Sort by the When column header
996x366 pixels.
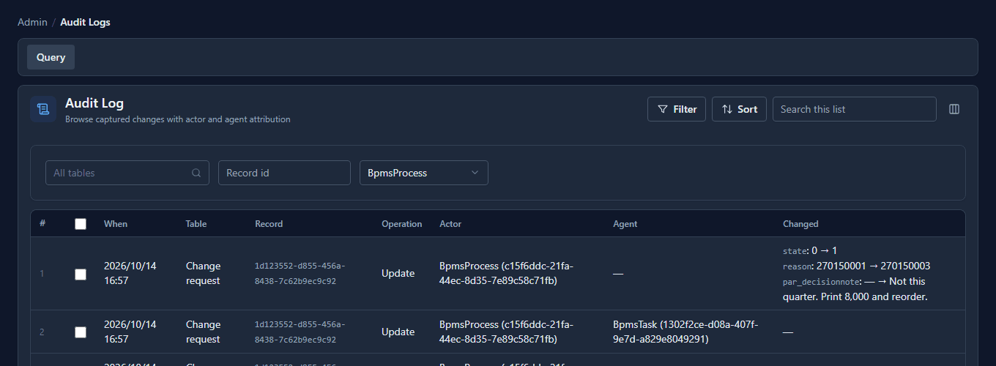pos(116,224)
